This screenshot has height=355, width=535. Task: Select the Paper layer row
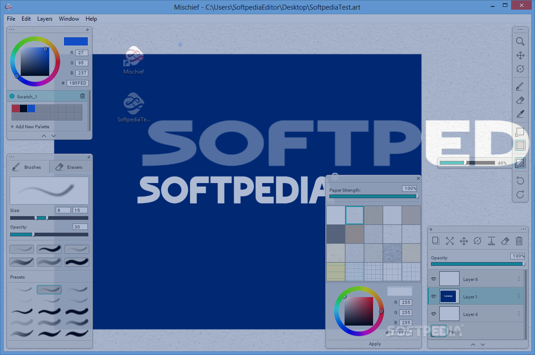pyautogui.click(x=476, y=332)
